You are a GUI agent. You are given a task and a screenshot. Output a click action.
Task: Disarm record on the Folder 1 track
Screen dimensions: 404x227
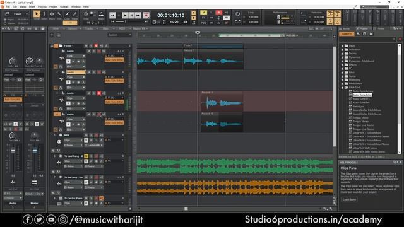96,46
